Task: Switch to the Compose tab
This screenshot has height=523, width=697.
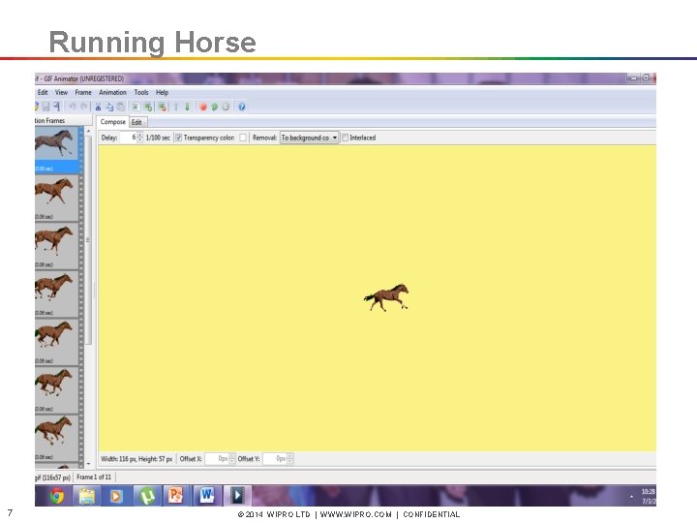Action: (113, 122)
